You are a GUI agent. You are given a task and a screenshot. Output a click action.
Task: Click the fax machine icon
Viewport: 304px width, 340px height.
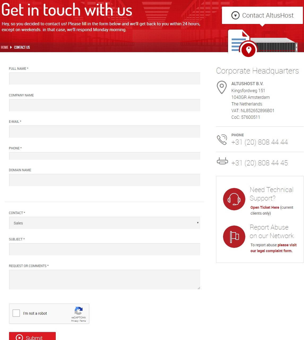click(222, 161)
